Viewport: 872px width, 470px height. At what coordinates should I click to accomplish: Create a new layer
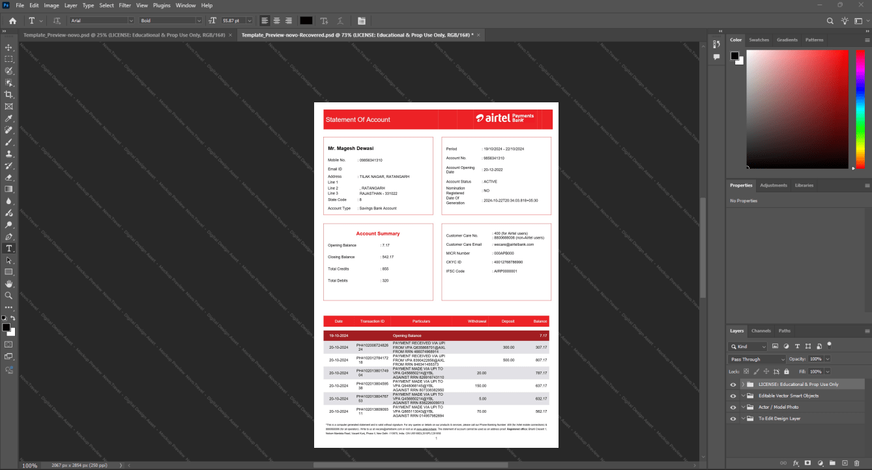(845, 463)
